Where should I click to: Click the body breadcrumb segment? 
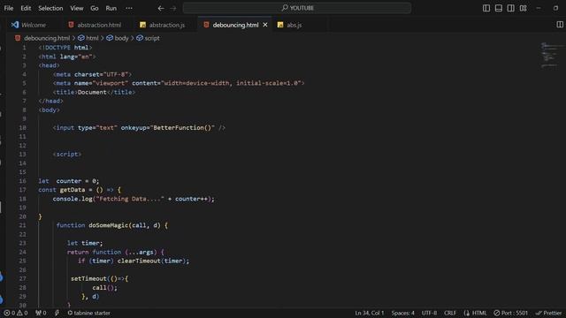(x=118, y=38)
